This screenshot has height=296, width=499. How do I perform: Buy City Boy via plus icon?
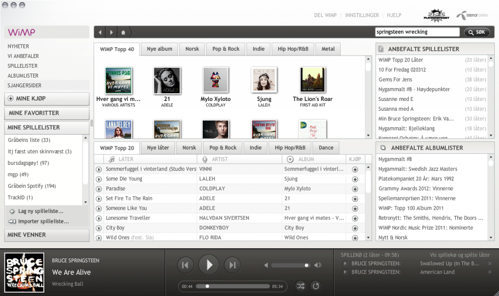tap(355, 228)
